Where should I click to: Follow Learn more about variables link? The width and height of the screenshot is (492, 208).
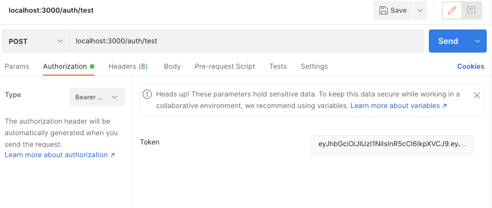point(399,106)
